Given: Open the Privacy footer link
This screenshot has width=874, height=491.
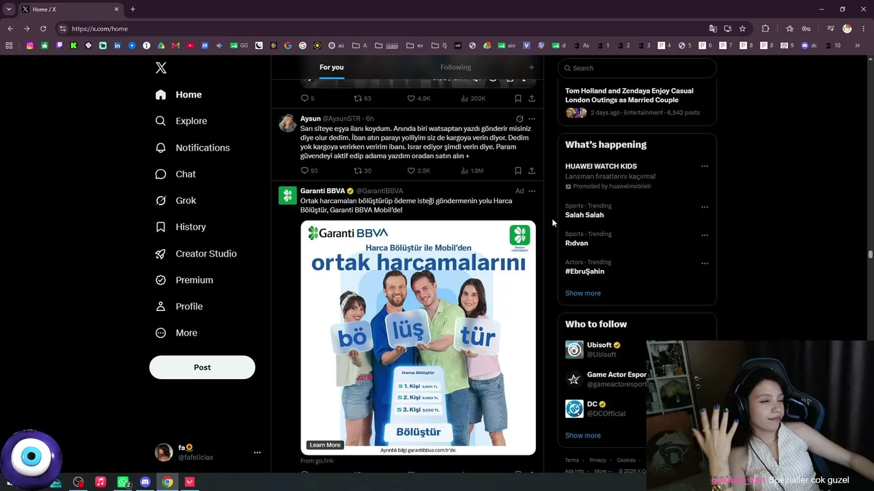Looking at the screenshot, I should (x=597, y=460).
